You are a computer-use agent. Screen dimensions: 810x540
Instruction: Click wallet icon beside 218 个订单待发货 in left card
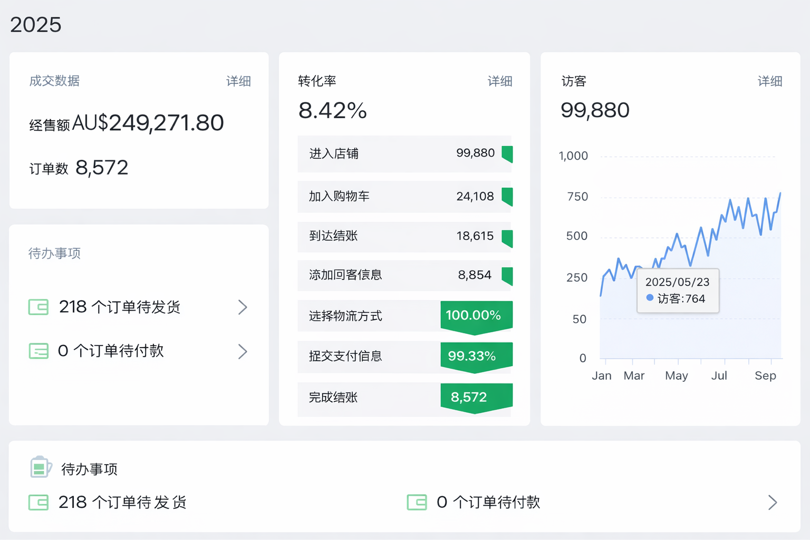(x=38, y=307)
